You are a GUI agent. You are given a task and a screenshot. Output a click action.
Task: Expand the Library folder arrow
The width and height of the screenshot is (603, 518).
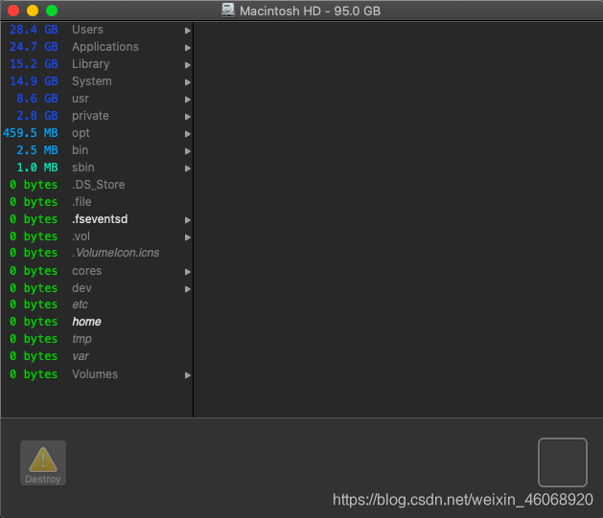pyautogui.click(x=188, y=65)
